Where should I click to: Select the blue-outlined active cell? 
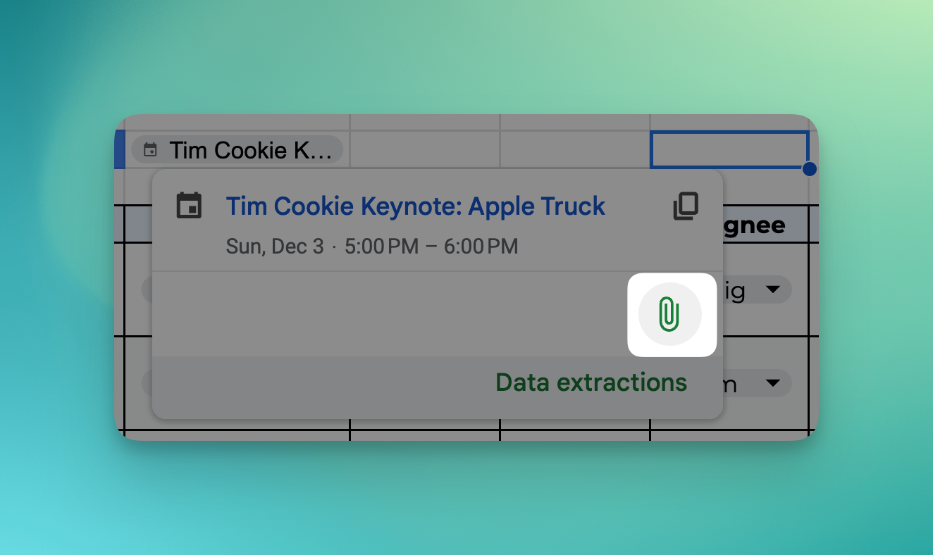pyautogui.click(x=729, y=149)
